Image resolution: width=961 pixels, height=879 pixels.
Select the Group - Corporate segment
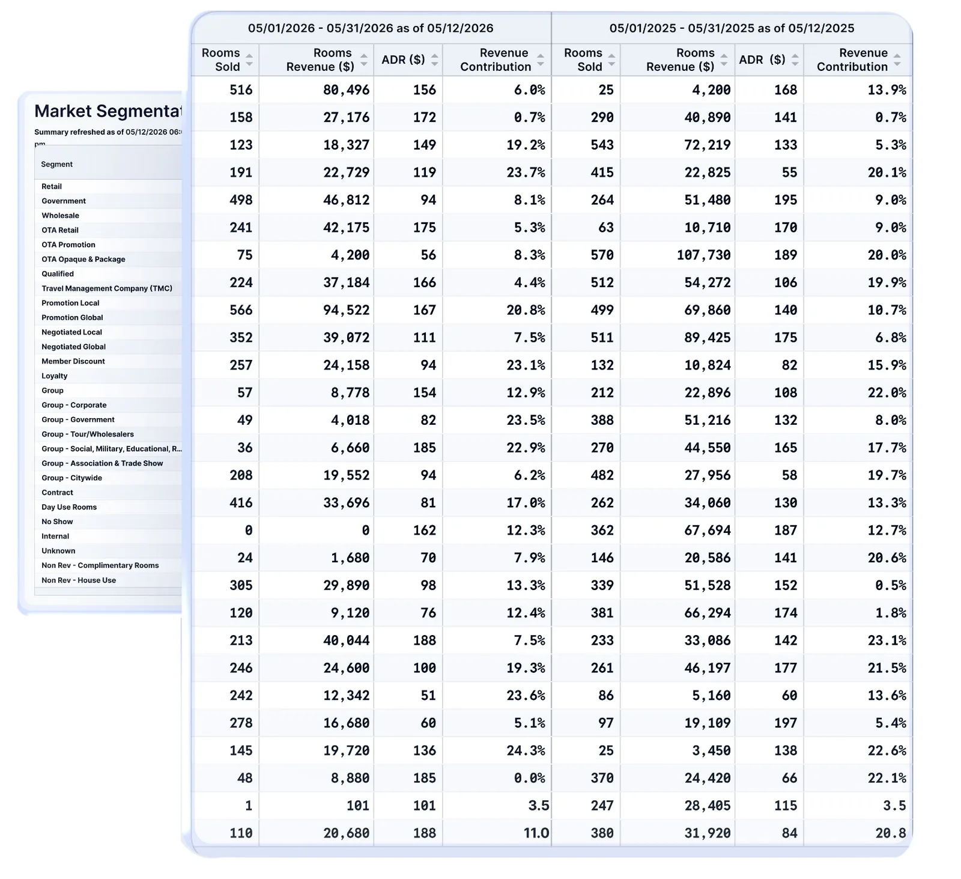[x=108, y=406]
